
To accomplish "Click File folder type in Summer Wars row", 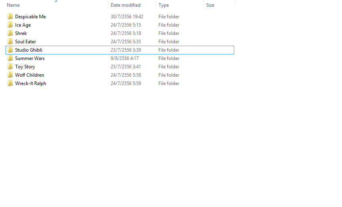I will 169,58.
